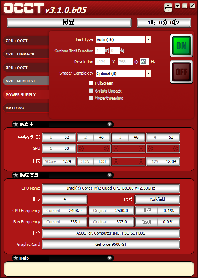Switch to the CPU : LINPACK tab
Screen dimensions: 198x278
pyautogui.click(x=26, y=54)
